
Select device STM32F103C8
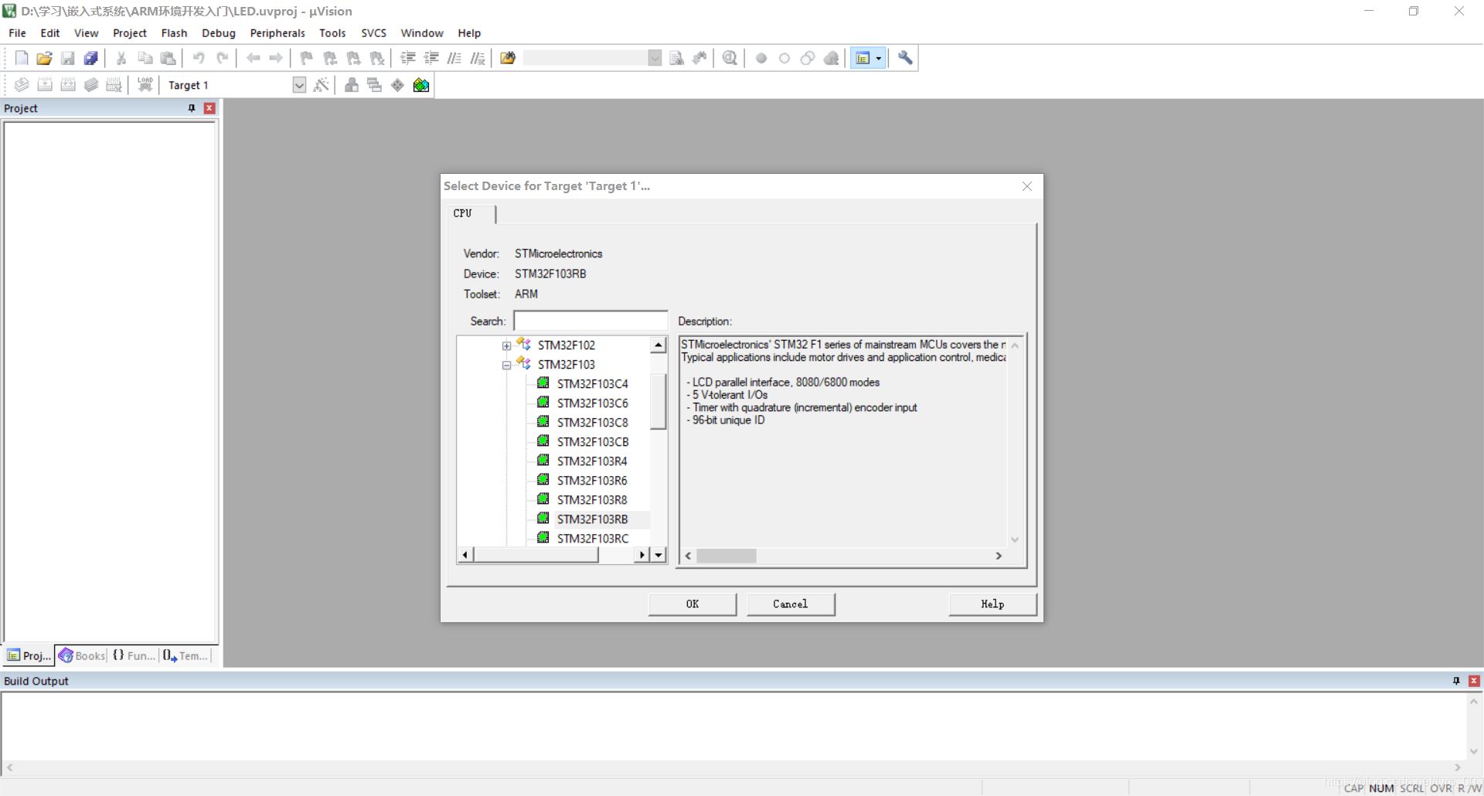592,423
